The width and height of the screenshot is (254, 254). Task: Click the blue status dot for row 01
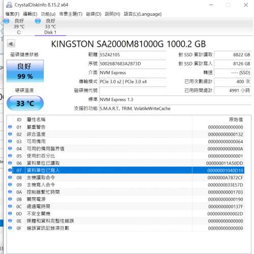point(10,126)
